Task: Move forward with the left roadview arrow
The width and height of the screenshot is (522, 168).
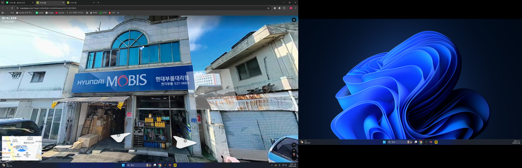Action: 120,137
